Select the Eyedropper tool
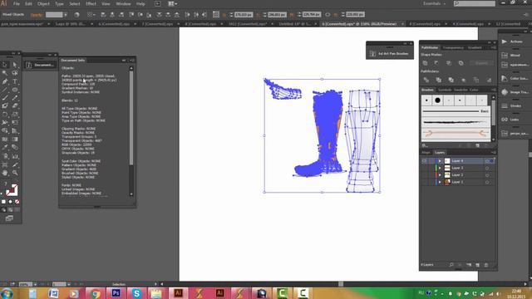532x299 pixels. tap(5, 148)
